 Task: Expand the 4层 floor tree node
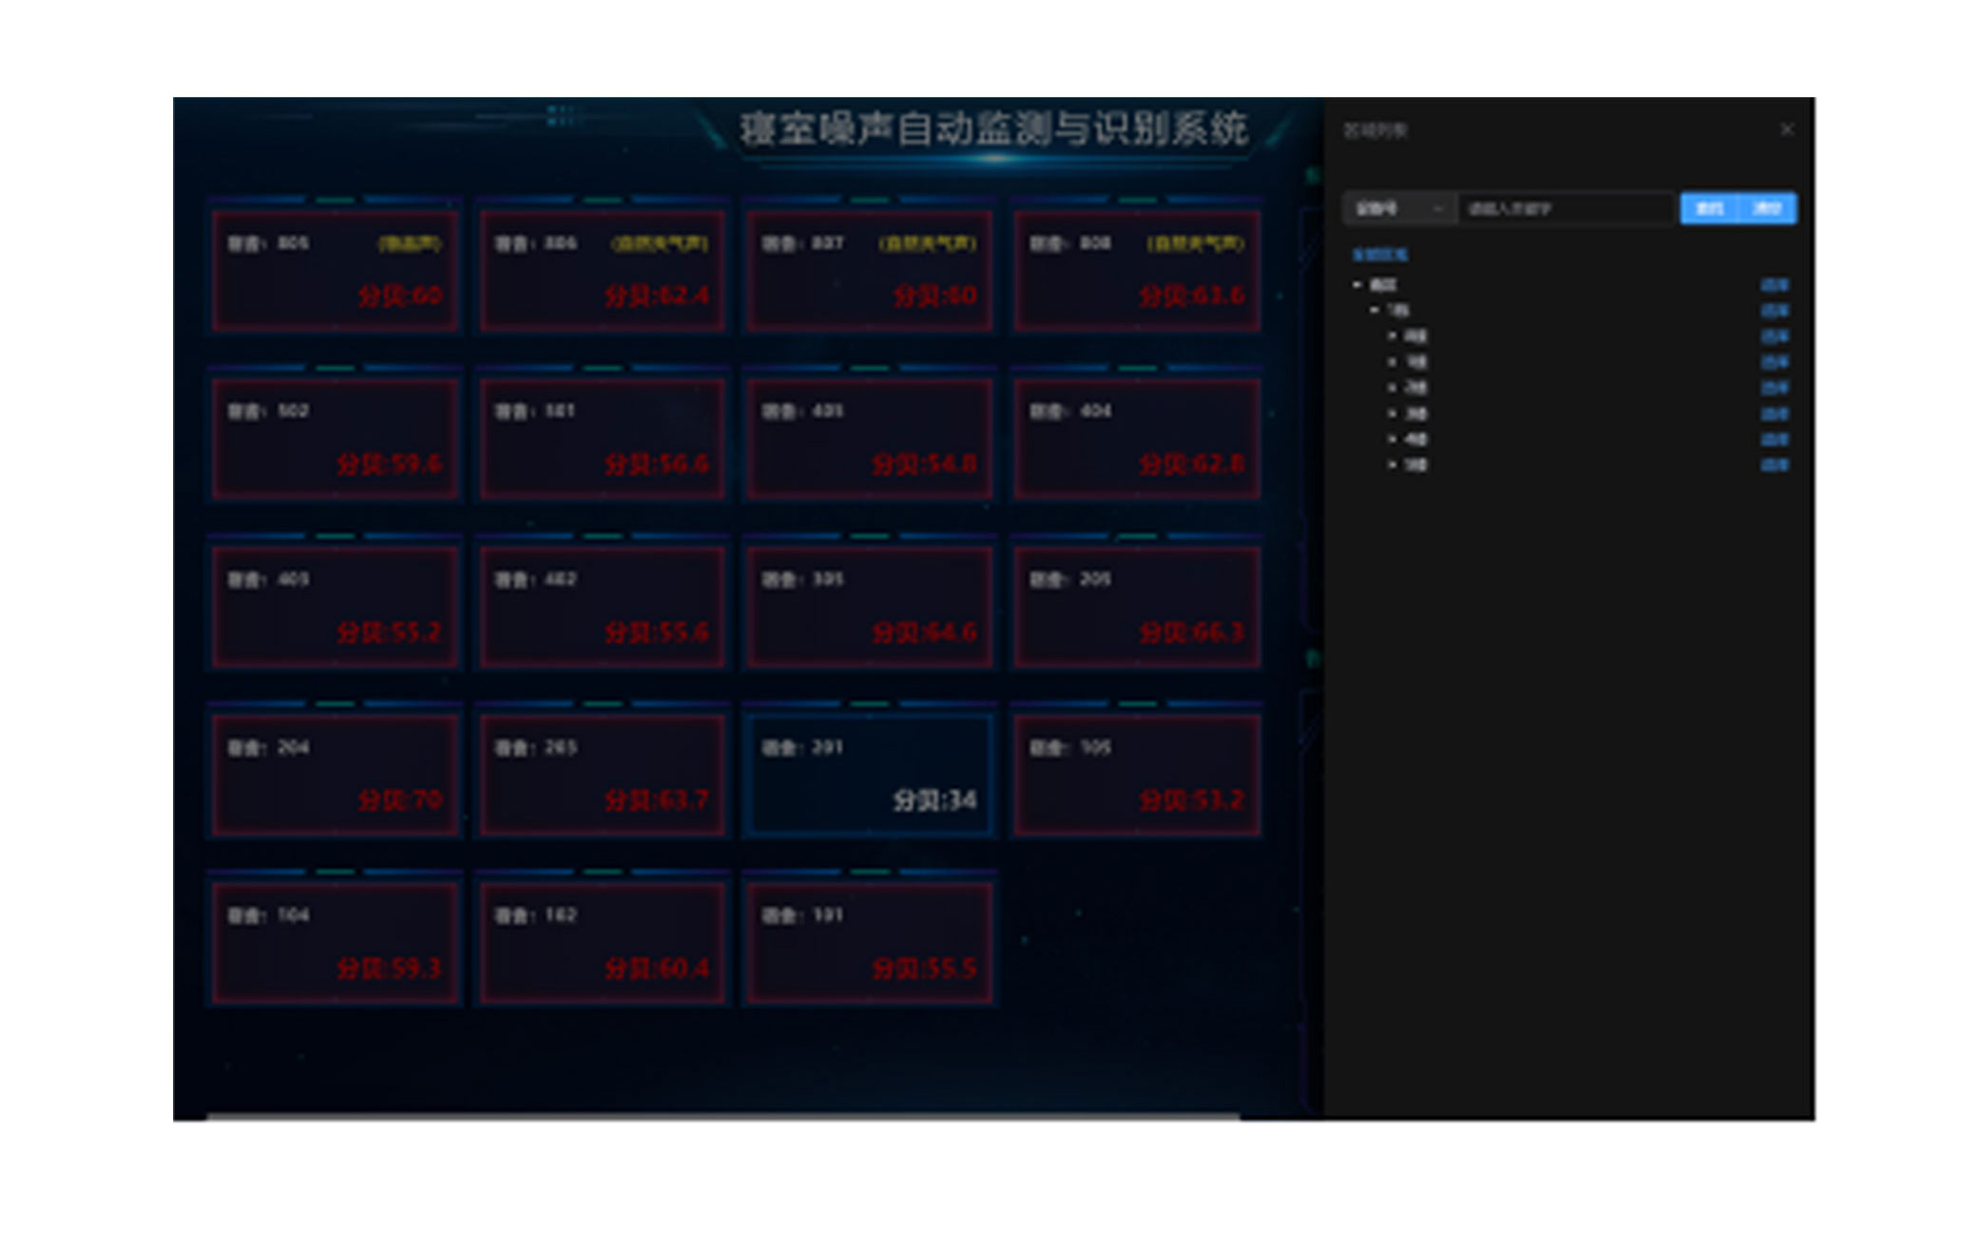1392,439
